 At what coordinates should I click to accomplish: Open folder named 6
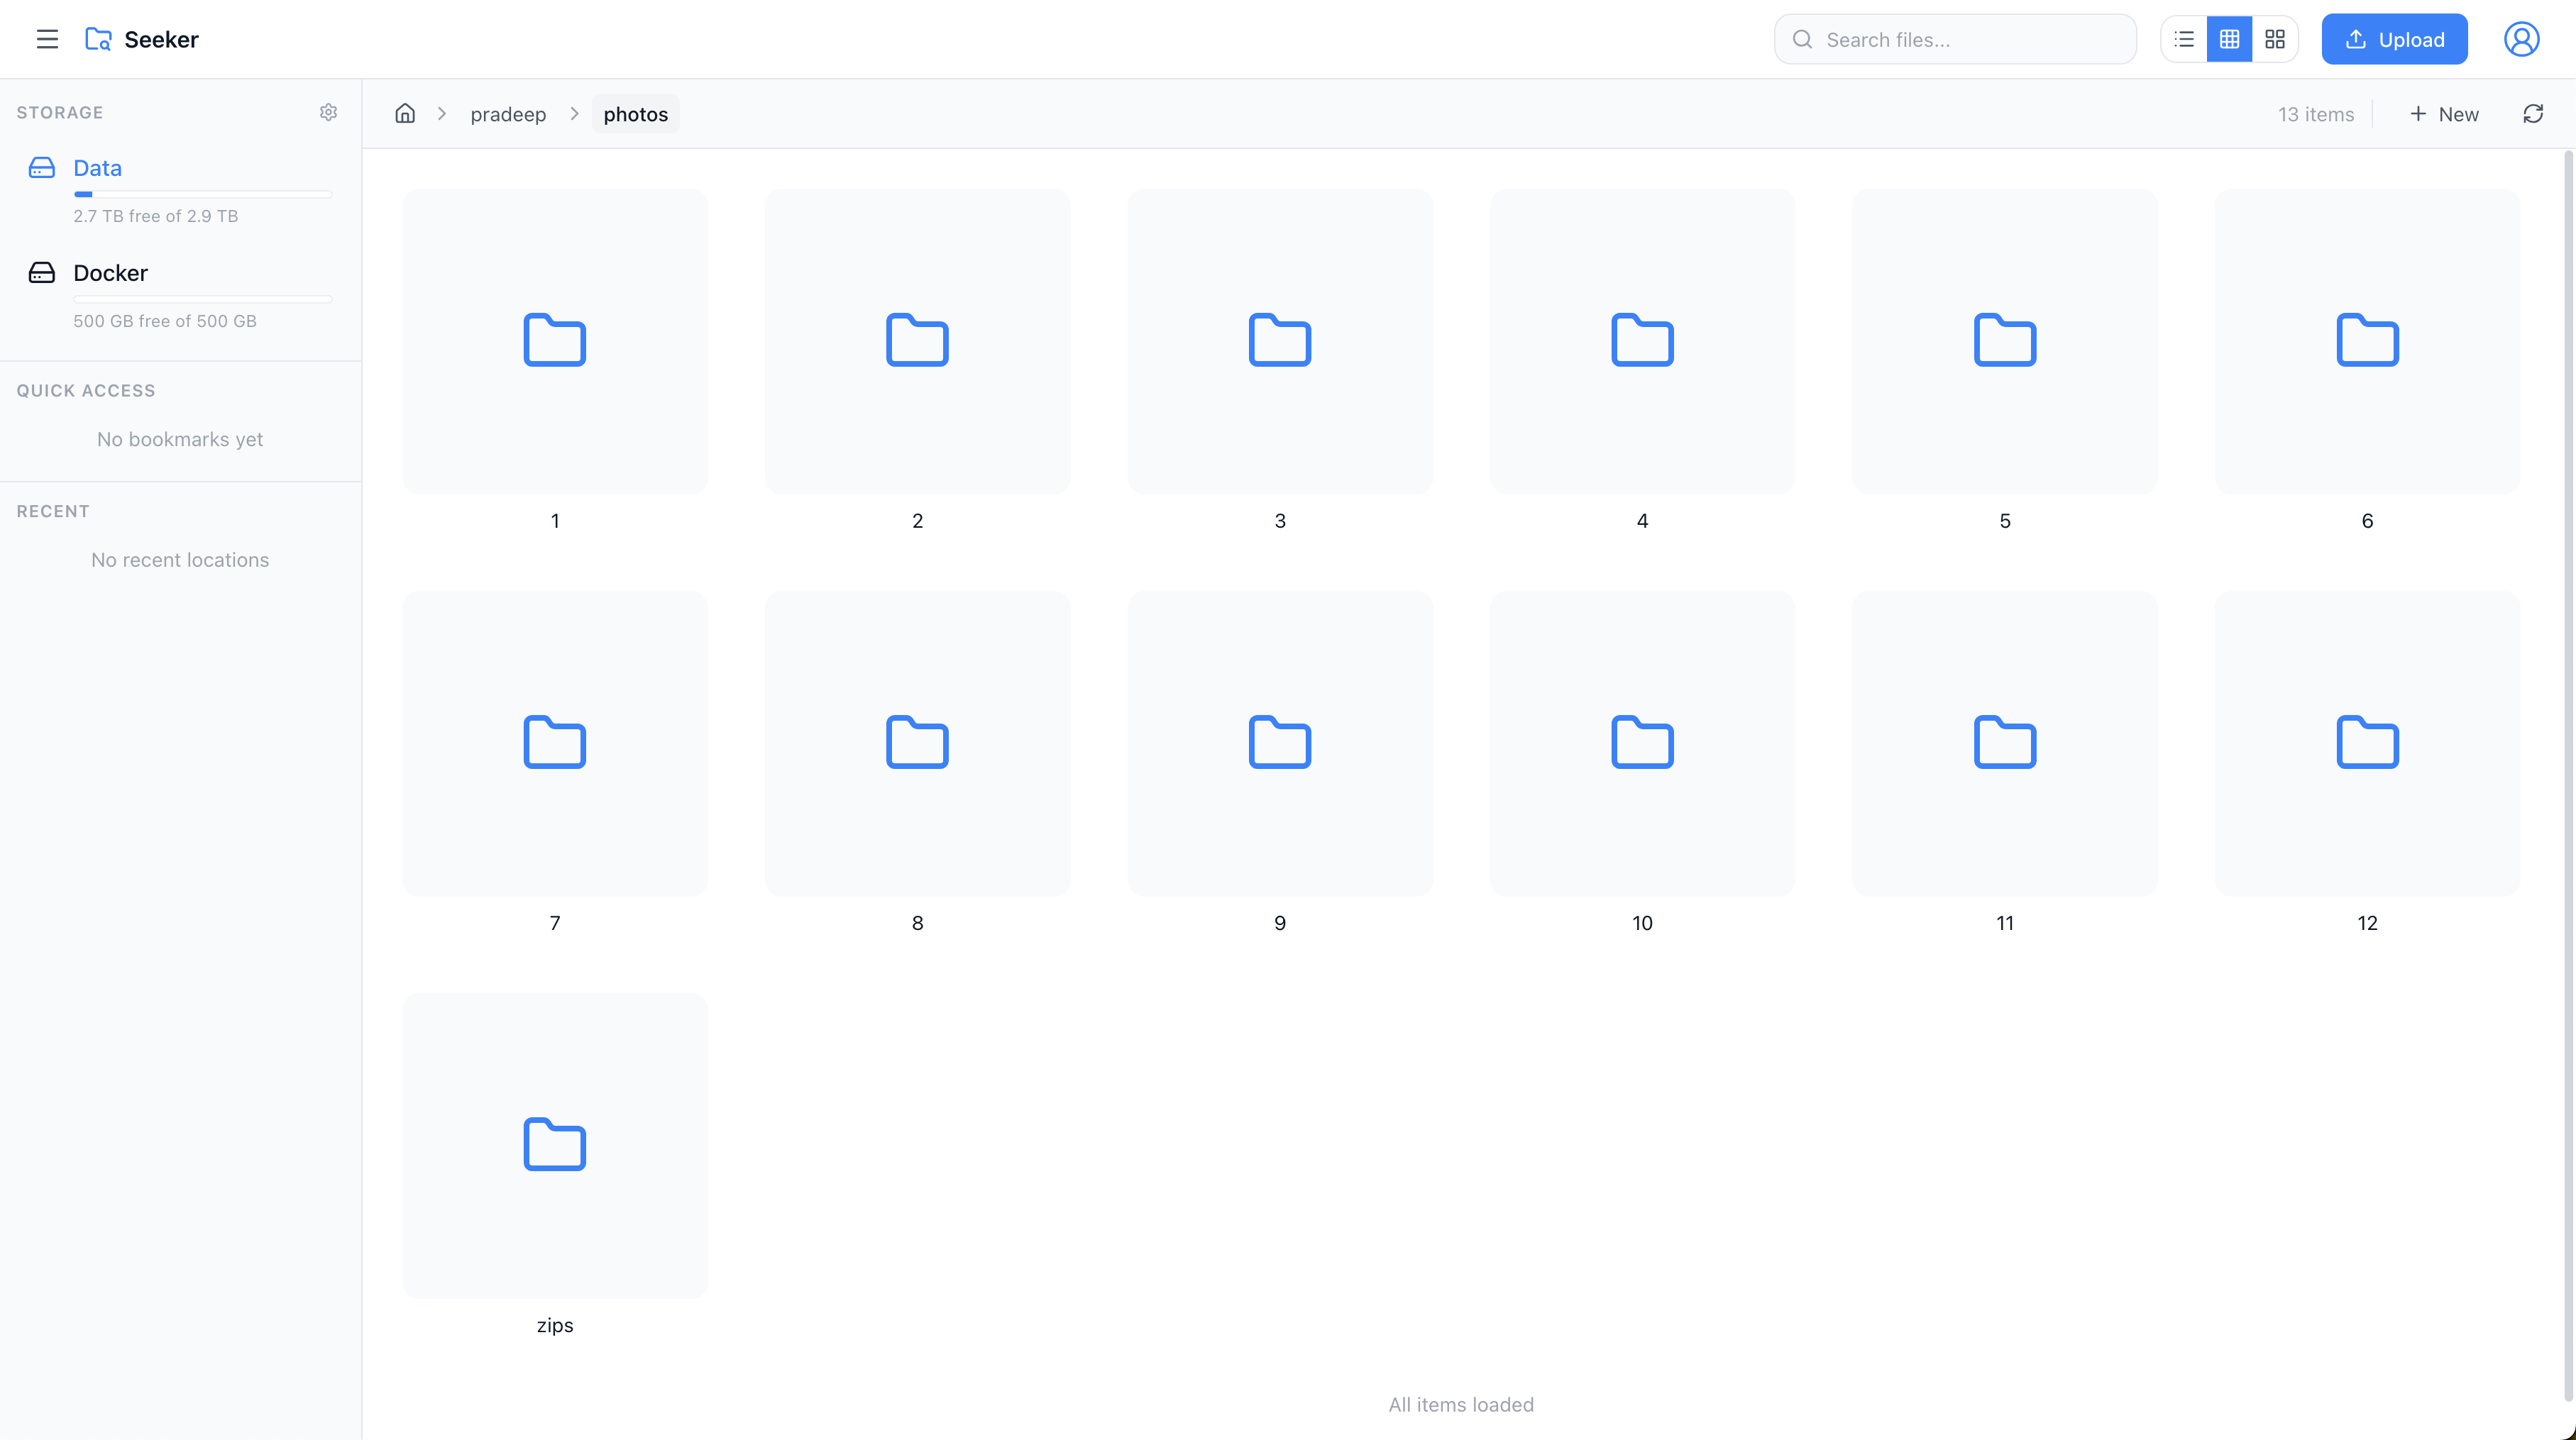2367,340
